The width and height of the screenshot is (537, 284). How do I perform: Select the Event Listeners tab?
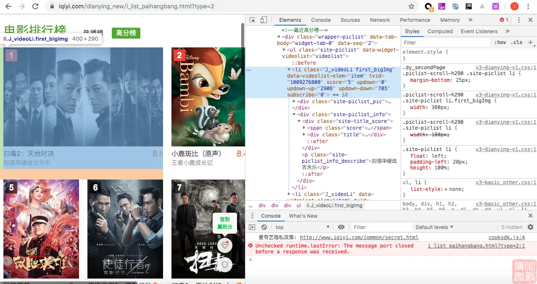point(479,31)
